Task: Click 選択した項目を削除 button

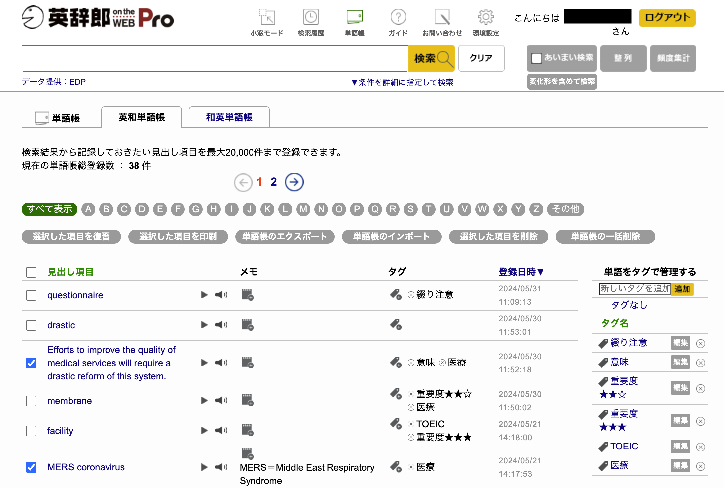Action: tap(498, 236)
